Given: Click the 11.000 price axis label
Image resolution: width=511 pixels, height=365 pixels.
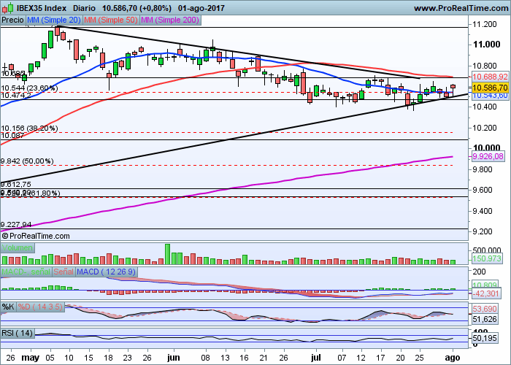Looking at the screenshot, I should click(486, 45).
